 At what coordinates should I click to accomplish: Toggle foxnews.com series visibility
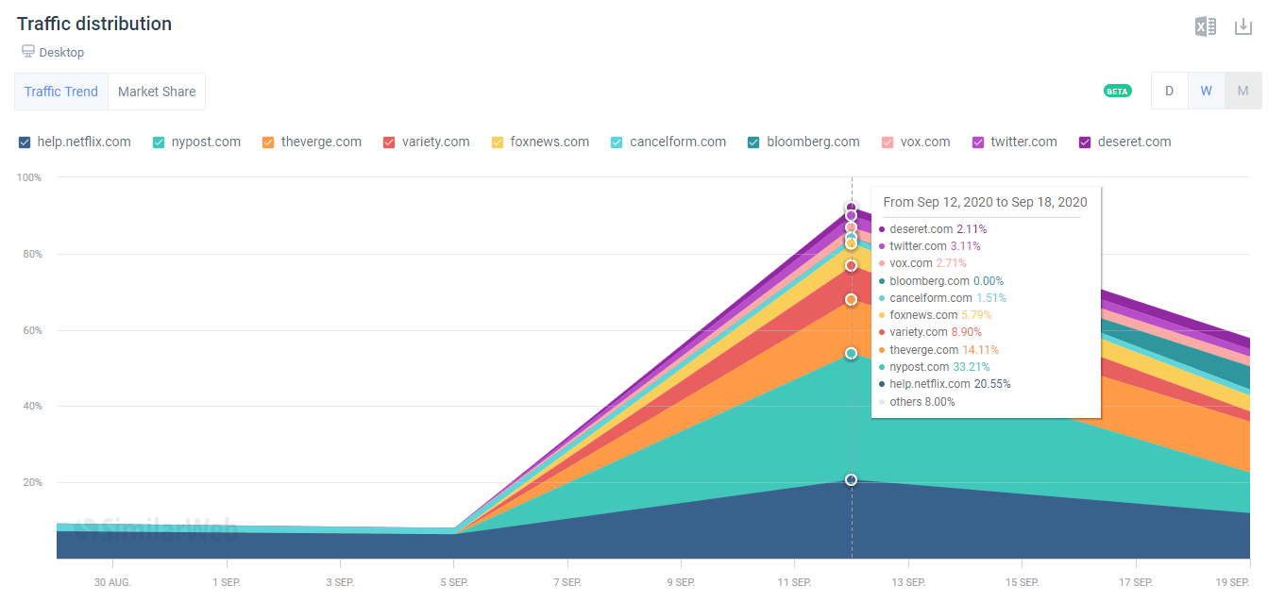point(498,142)
